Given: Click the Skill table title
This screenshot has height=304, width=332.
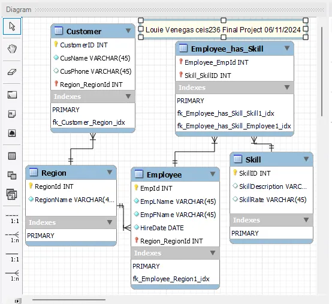Looking at the screenshot, I should [x=253, y=159].
